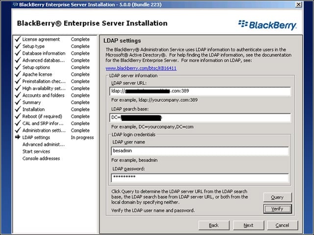
Task: Click the LDAP server information group label
Action: (133, 75)
